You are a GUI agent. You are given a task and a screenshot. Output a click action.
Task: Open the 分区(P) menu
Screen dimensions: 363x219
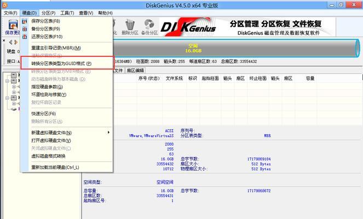48,13
